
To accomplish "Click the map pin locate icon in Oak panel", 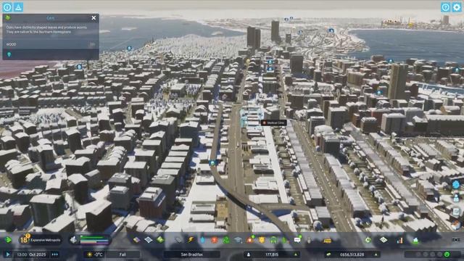I will coord(9,54).
